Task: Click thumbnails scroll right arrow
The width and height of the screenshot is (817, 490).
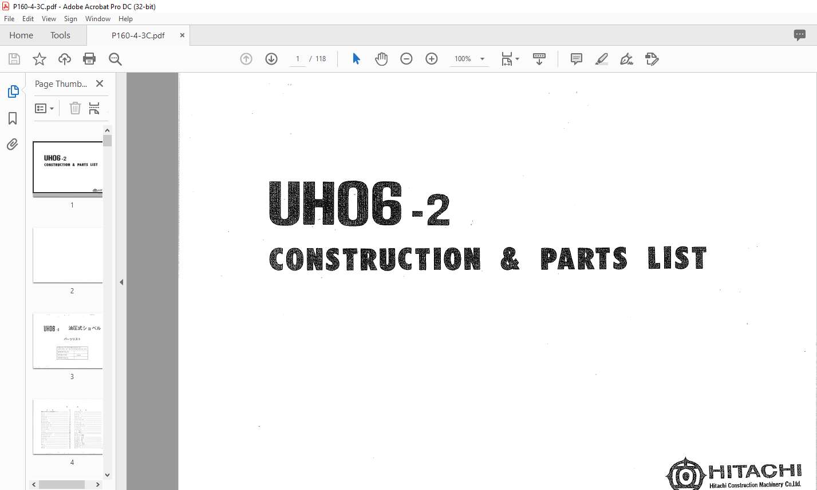Action: (98, 485)
